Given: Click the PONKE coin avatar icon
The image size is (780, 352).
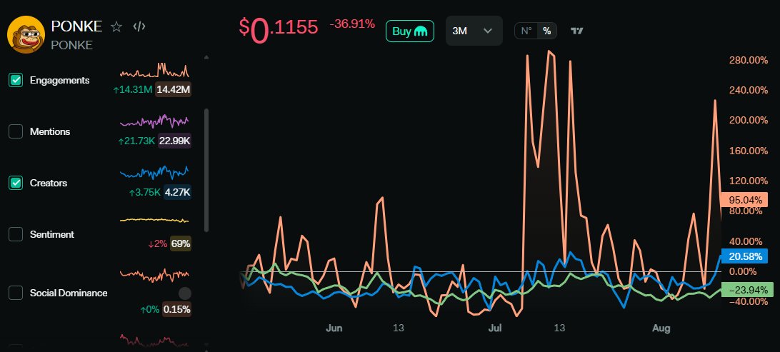Looking at the screenshot, I should [26, 34].
